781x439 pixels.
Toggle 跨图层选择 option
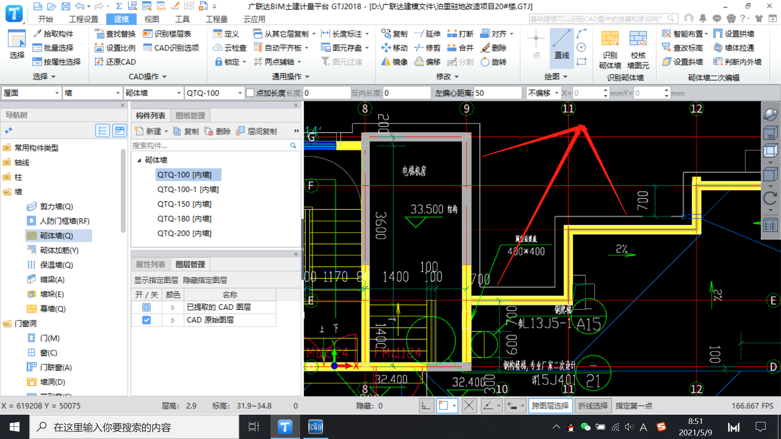click(550, 406)
